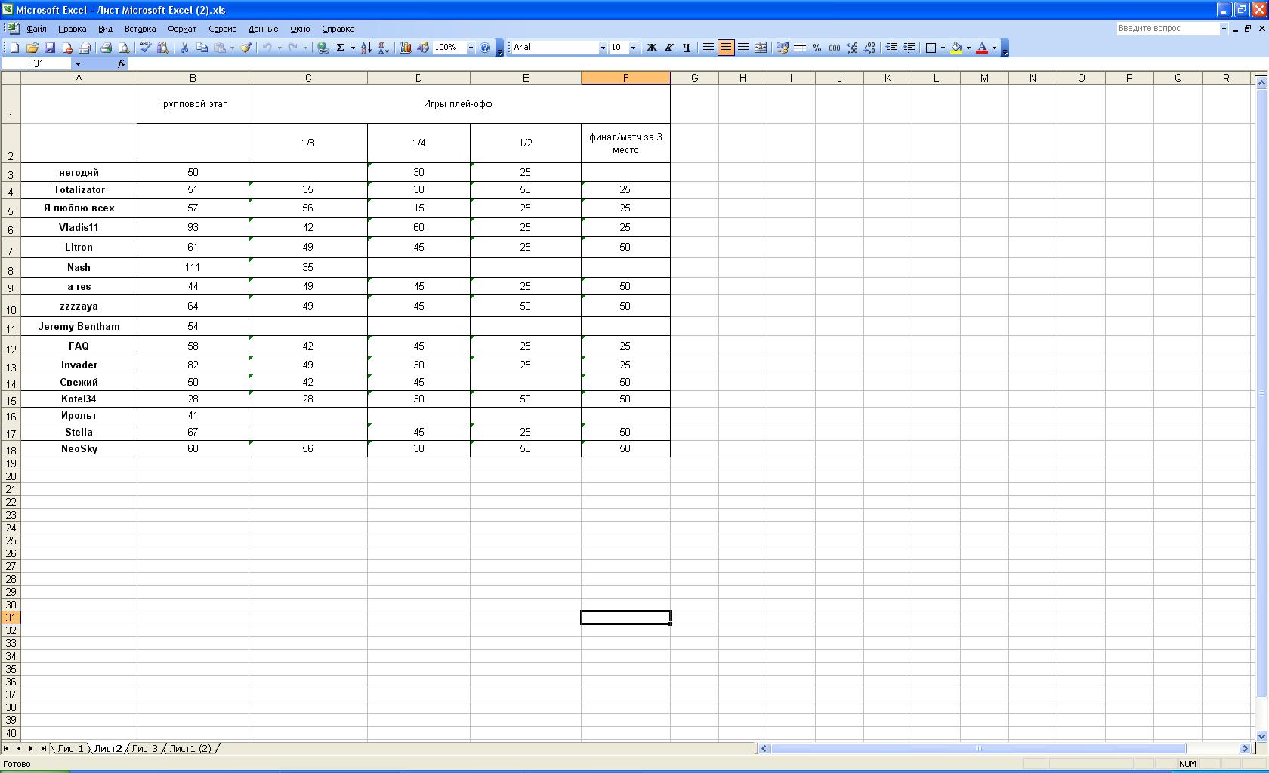Click the insert function fx button
Screen dimensions: 1269x773
tap(121, 63)
